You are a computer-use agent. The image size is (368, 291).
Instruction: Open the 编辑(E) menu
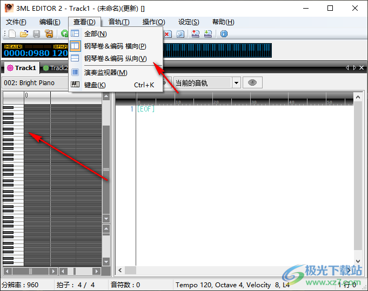click(x=50, y=22)
